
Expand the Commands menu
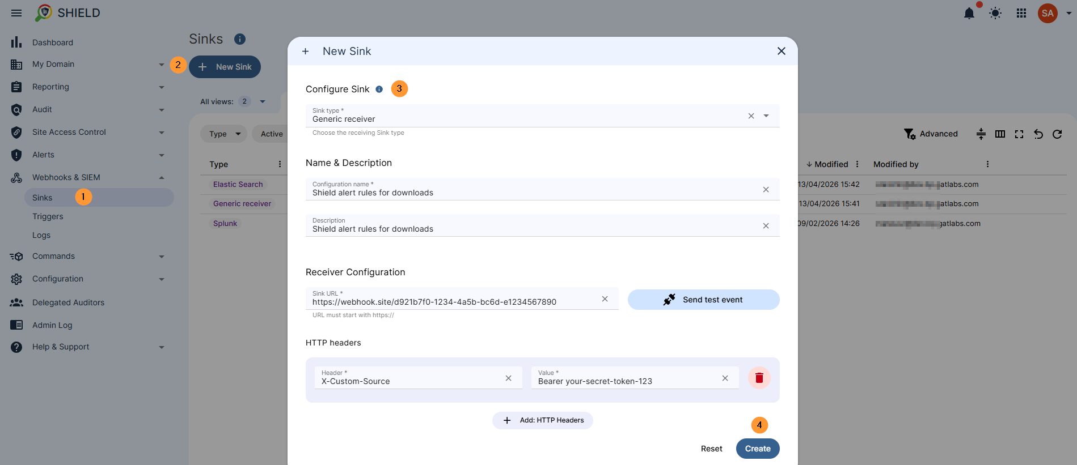(x=162, y=257)
